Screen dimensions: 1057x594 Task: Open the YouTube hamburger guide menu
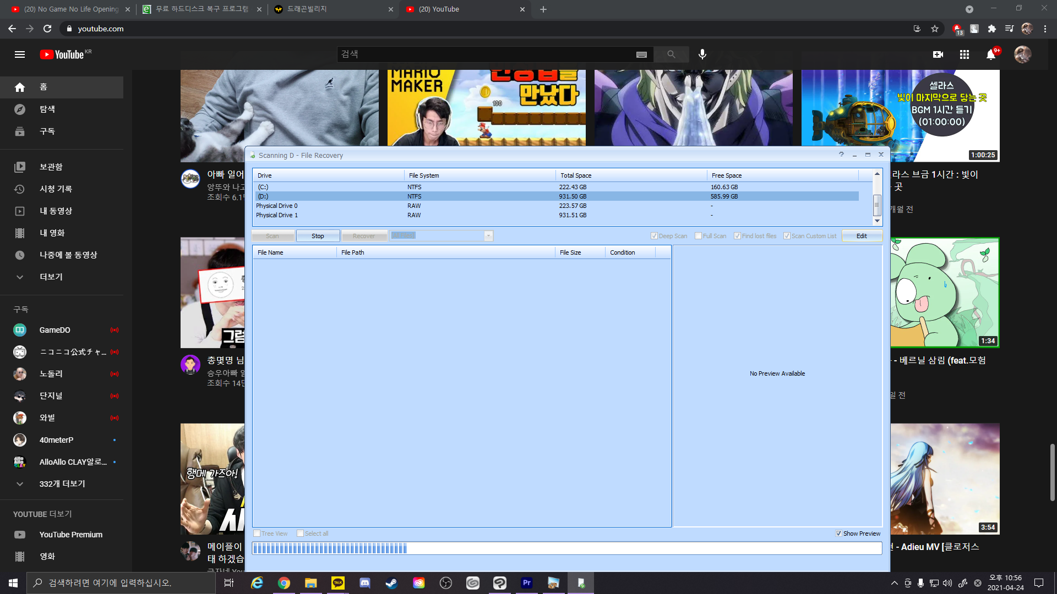(x=20, y=54)
